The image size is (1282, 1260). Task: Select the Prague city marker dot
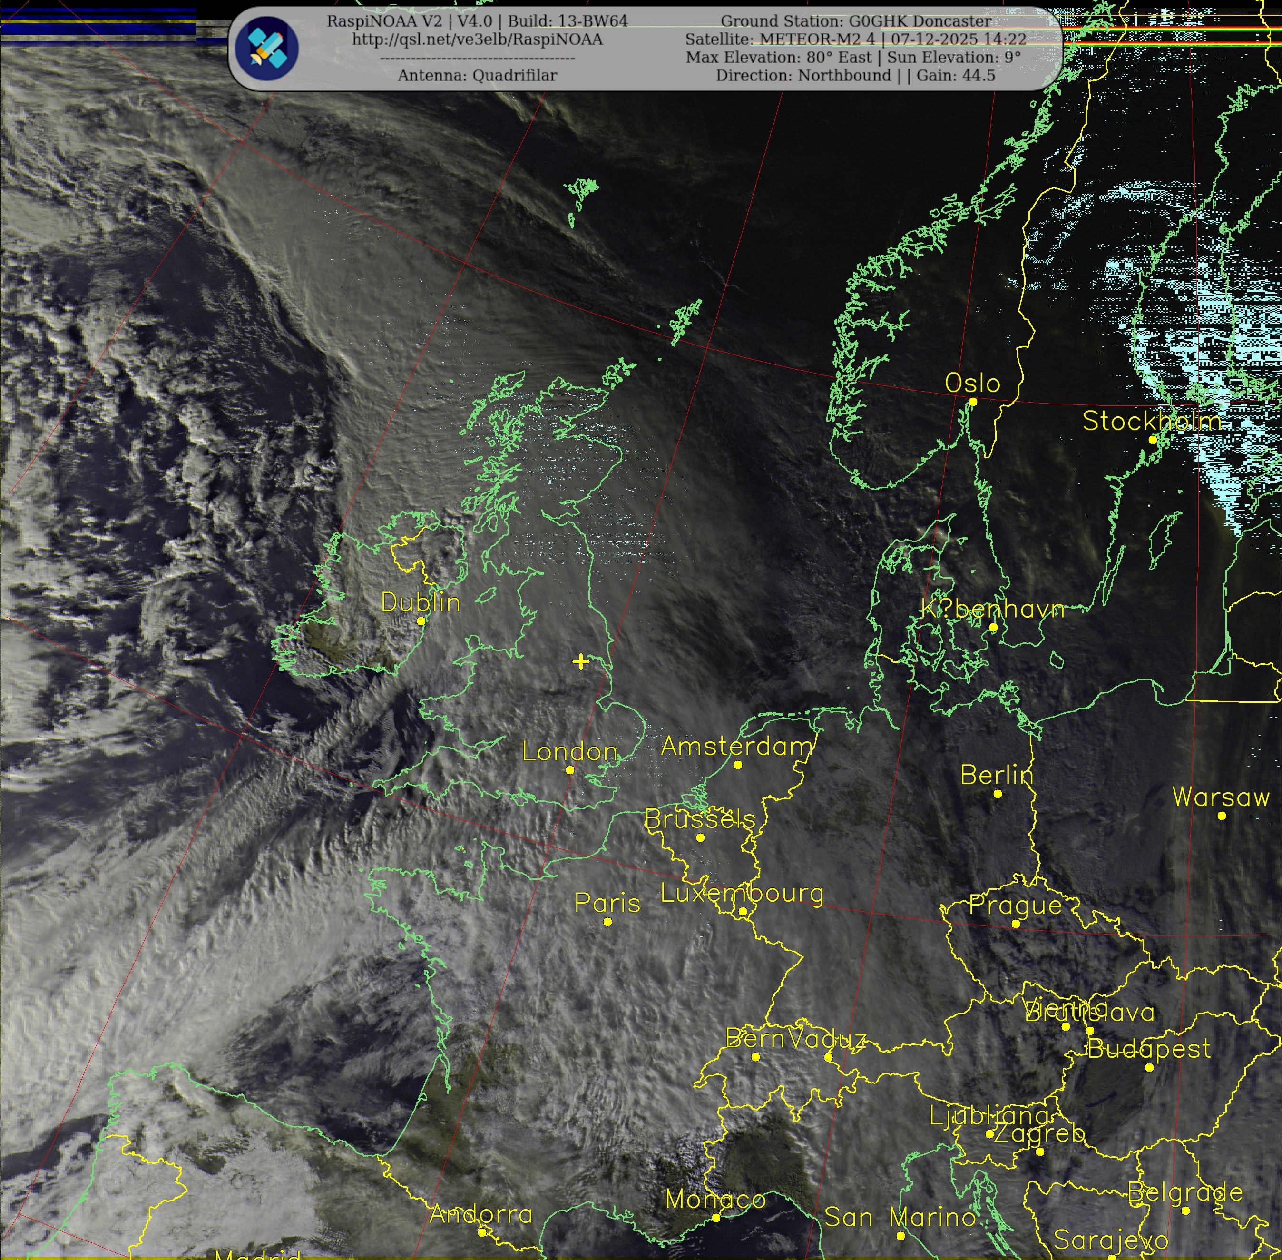[1016, 923]
